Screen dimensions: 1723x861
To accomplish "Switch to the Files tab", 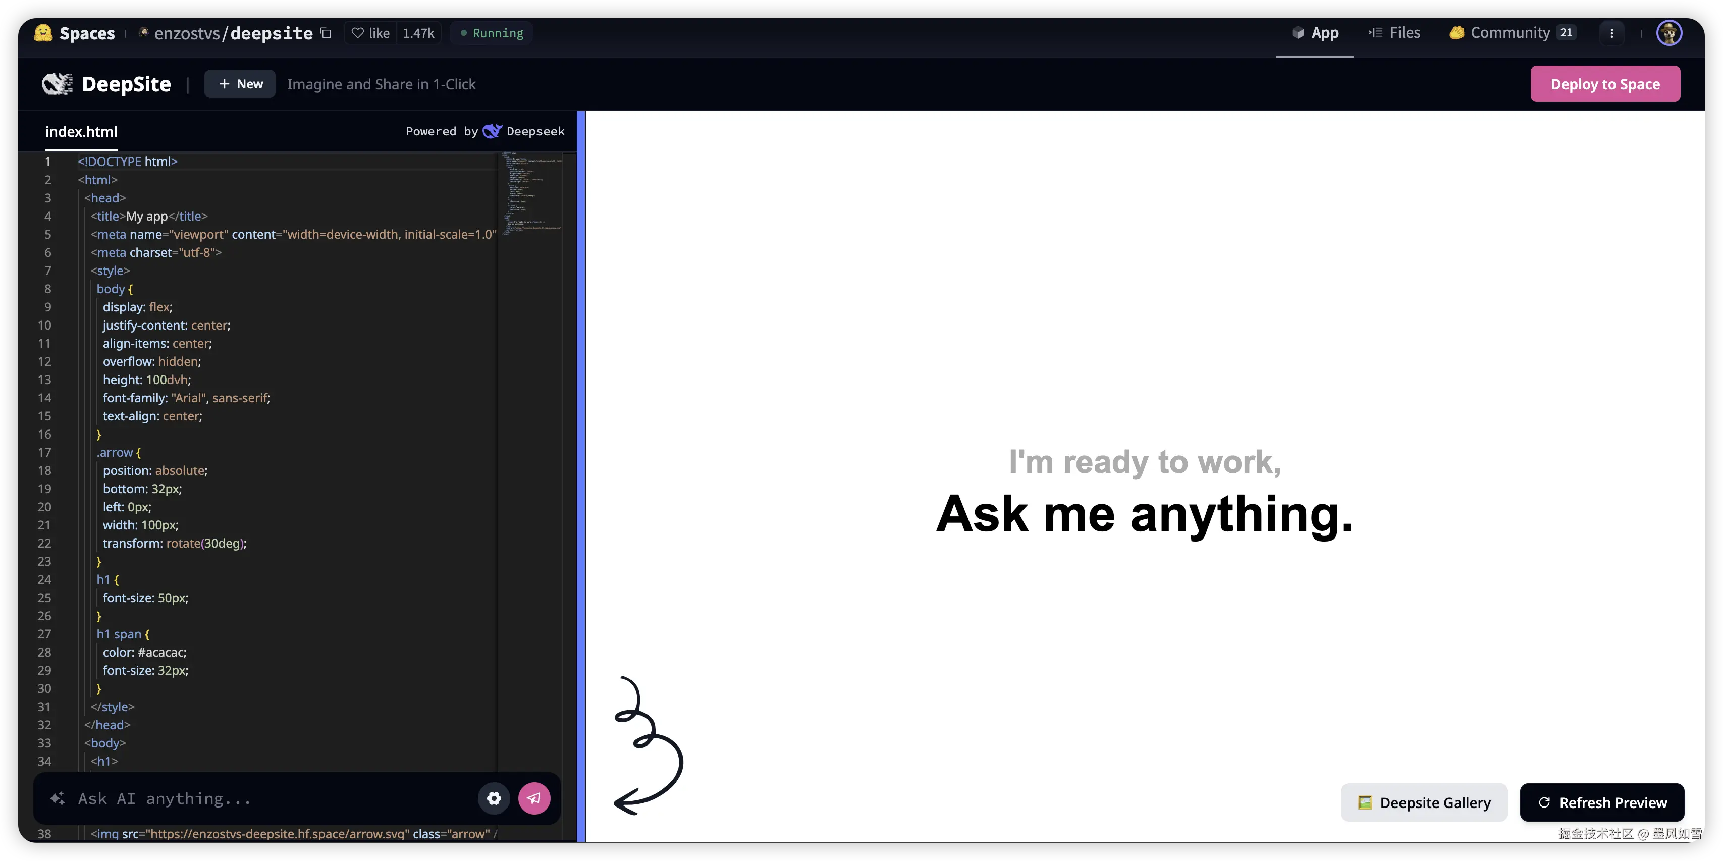I will 1394,33.
